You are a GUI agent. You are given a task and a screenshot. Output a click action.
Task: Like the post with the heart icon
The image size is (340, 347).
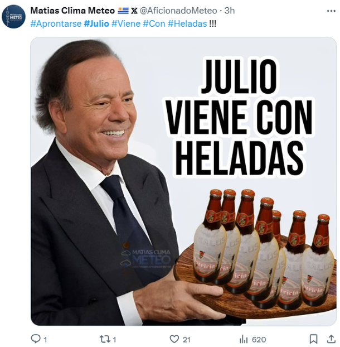click(174, 339)
